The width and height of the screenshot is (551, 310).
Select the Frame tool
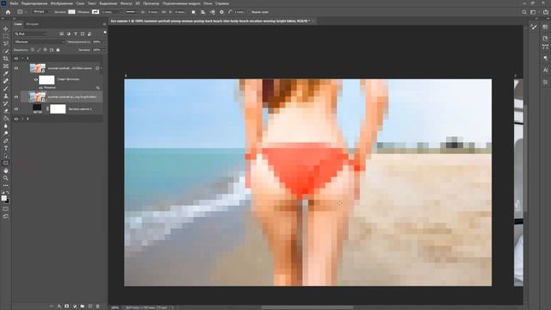pos(6,65)
